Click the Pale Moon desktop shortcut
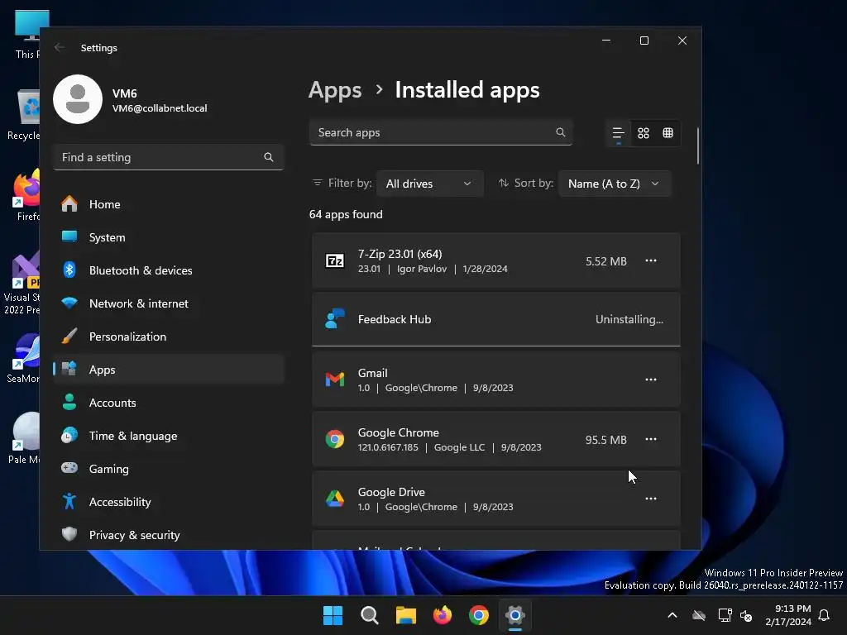The height and width of the screenshot is (635, 847). pos(24,438)
